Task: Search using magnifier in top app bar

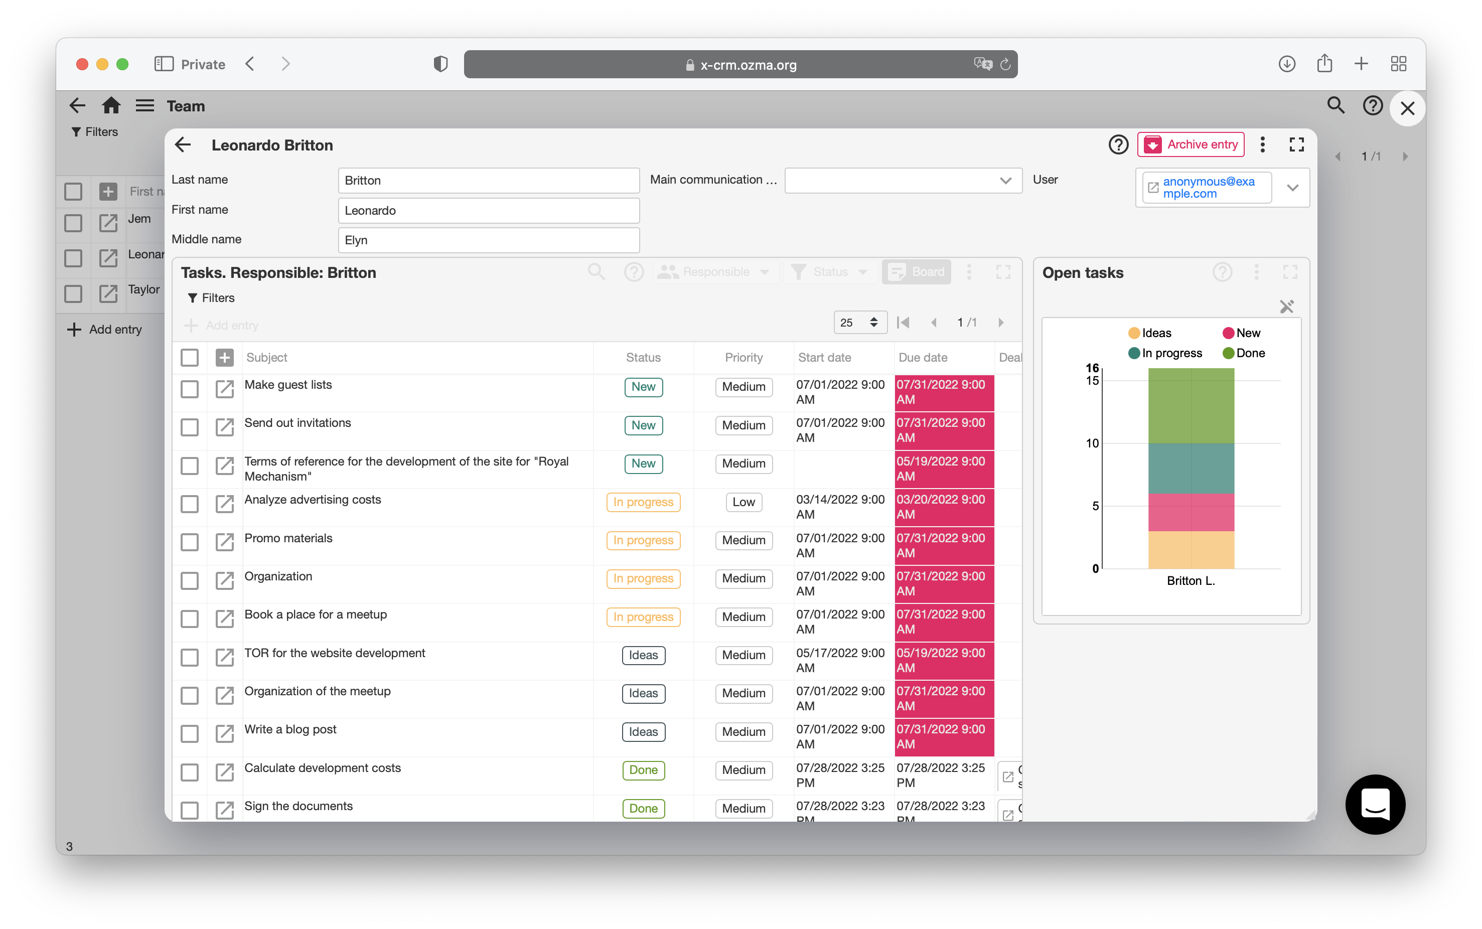Action: (x=1336, y=106)
